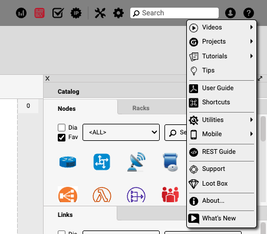Select Shortcuts in the help menu
267x234 pixels.
[222, 102]
